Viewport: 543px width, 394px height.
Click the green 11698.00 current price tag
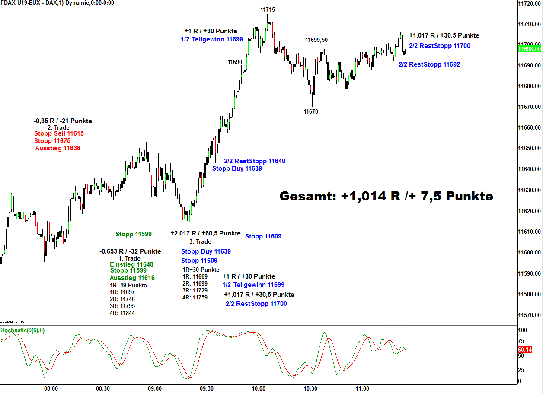[529, 49]
